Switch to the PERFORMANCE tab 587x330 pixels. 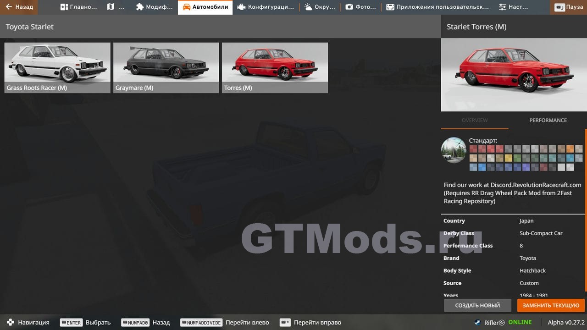click(548, 120)
